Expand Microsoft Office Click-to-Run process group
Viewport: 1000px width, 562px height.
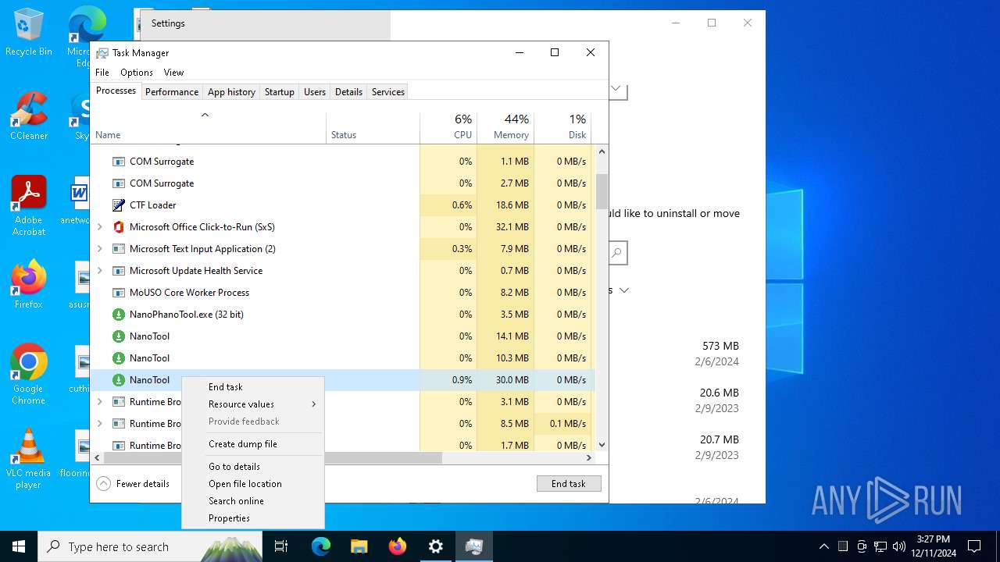pos(100,227)
